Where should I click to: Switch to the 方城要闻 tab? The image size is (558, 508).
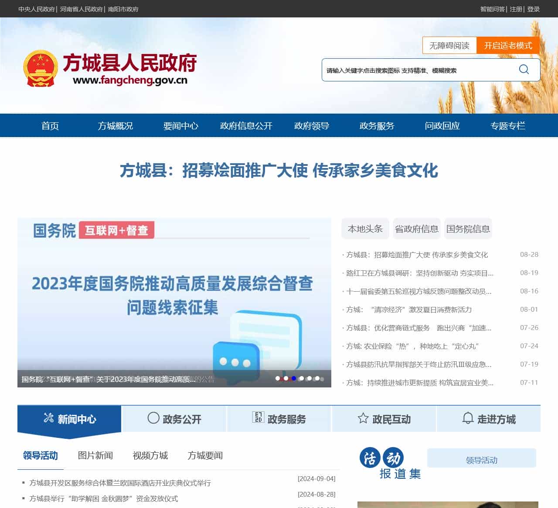(205, 455)
